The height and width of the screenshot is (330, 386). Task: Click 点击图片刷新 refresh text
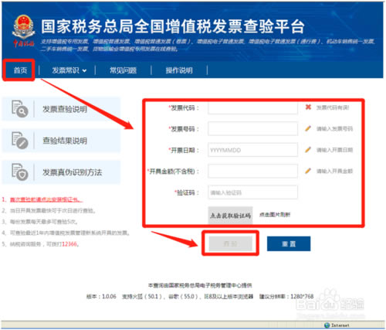275,215
